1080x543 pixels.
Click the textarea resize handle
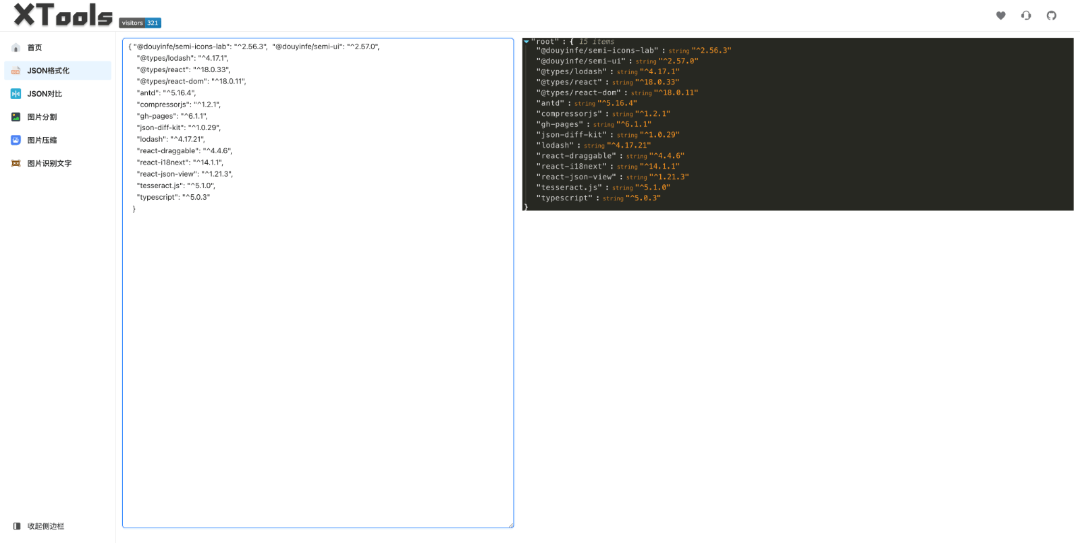[511, 525]
